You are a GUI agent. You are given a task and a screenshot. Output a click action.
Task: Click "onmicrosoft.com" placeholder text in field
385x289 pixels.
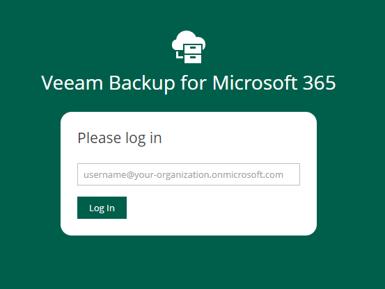pos(248,174)
